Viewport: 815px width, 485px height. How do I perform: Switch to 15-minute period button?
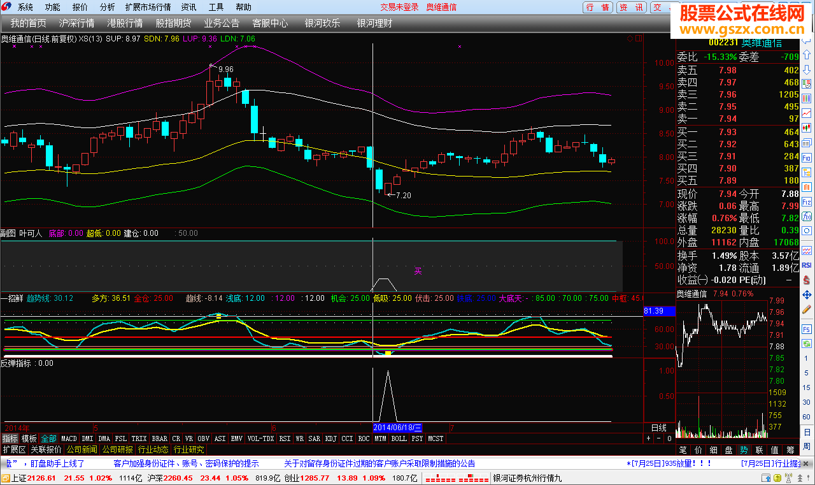tap(806, 387)
